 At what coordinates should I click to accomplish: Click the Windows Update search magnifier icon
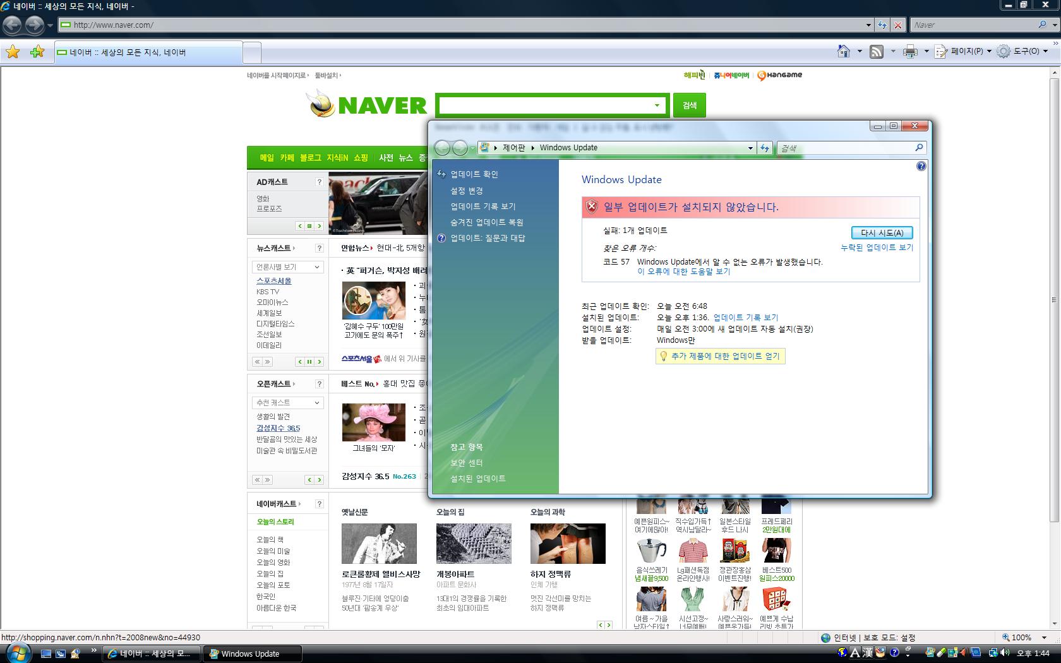click(x=919, y=148)
